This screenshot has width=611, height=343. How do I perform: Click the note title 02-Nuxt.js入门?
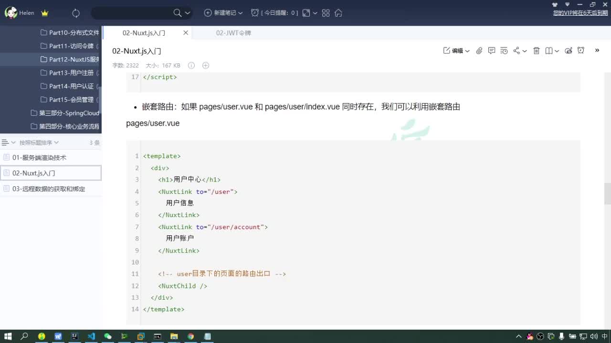coord(137,51)
